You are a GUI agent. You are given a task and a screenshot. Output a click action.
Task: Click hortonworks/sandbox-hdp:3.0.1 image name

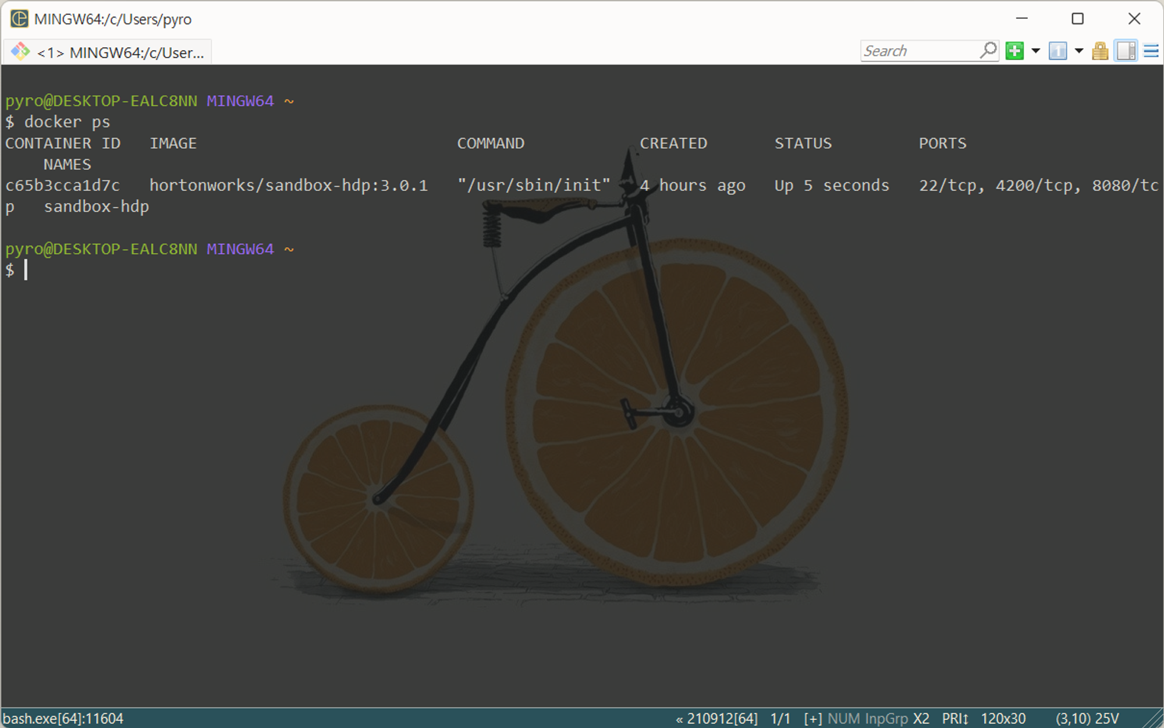pos(289,186)
